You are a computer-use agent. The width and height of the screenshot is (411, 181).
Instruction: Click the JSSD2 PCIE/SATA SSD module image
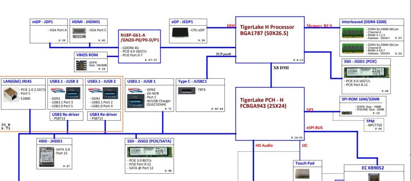coord(150,151)
